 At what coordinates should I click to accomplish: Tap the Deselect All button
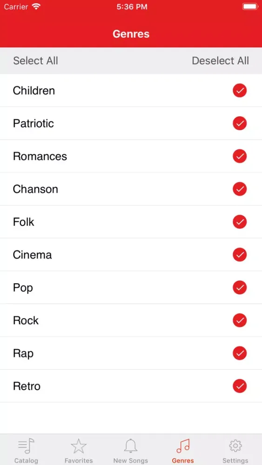(x=221, y=60)
